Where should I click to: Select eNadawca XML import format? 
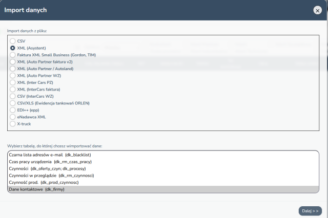pyautogui.click(x=12, y=117)
